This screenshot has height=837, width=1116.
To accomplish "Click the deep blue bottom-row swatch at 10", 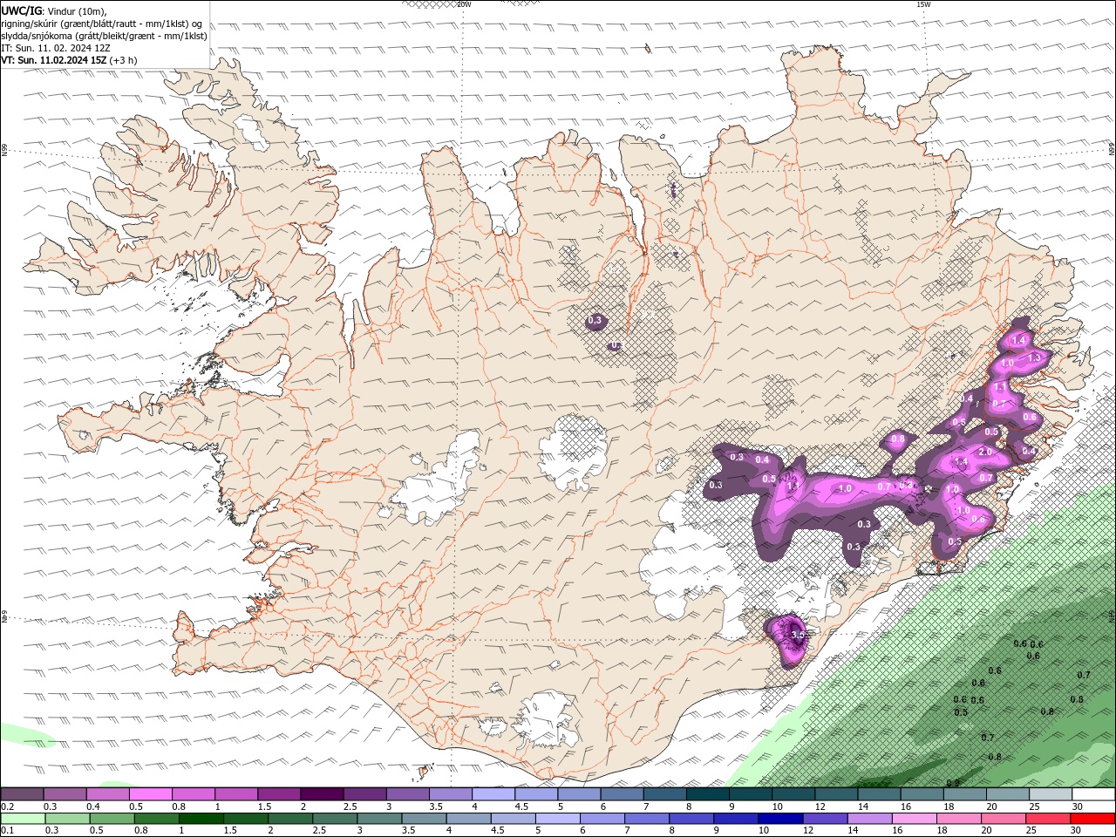I will (780, 819).
